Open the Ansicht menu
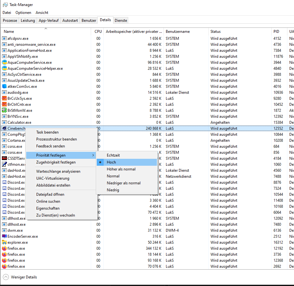 pyautogui.click(x=42, y=13)
